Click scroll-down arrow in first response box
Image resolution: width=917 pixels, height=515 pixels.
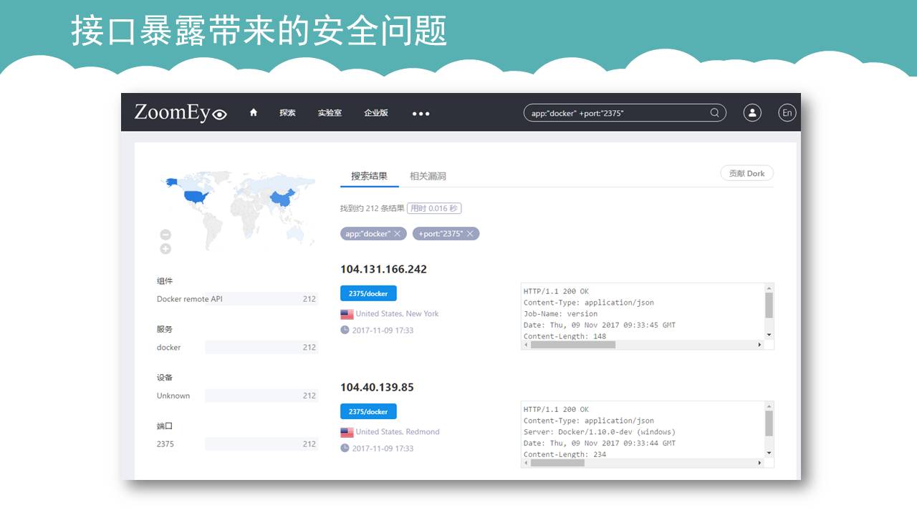click(x=769, y=335)
